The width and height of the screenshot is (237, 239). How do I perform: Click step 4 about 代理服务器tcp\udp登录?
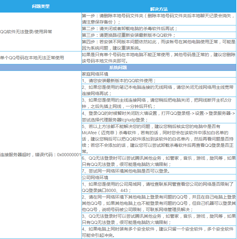pos(159,116)
